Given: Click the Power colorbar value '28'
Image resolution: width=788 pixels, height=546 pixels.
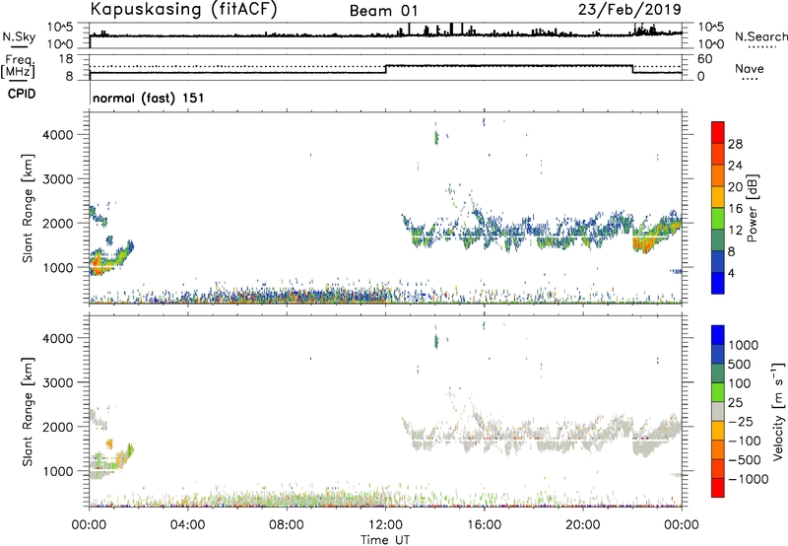Looking at the screenshot, I should click(x=735, y=144).
